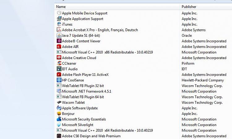This screenshot has height=139, width=232.
Task: Click the CCleaner icon
Action: (x=59, y=63)
